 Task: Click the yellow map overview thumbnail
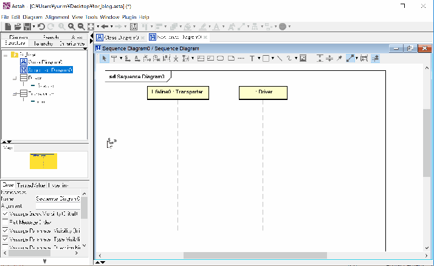click(x=43, y=161)
